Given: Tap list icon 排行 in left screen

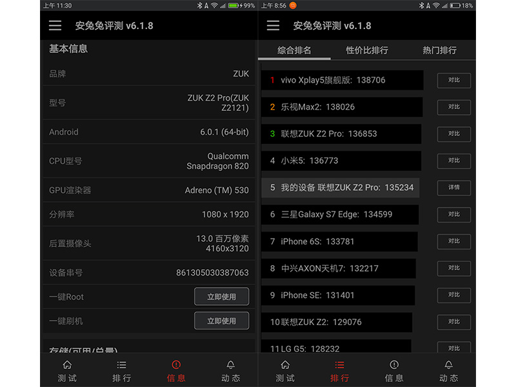Looking at the screenshot, I should click(121, 372).
